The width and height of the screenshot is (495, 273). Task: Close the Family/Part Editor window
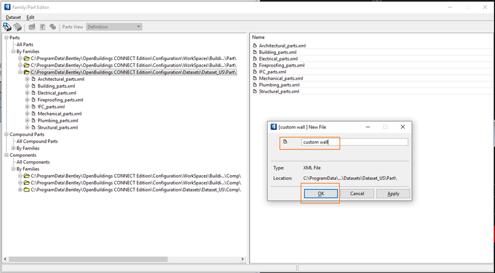coord(485,7)
